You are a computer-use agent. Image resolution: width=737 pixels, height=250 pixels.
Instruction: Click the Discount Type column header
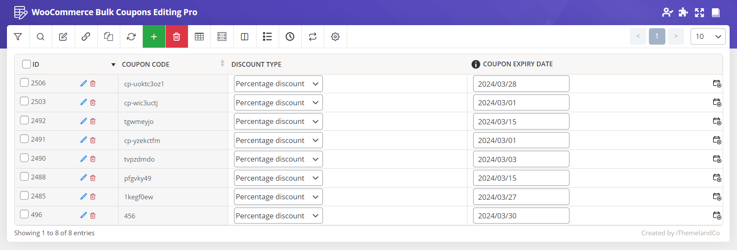click(x=256, y=64)
